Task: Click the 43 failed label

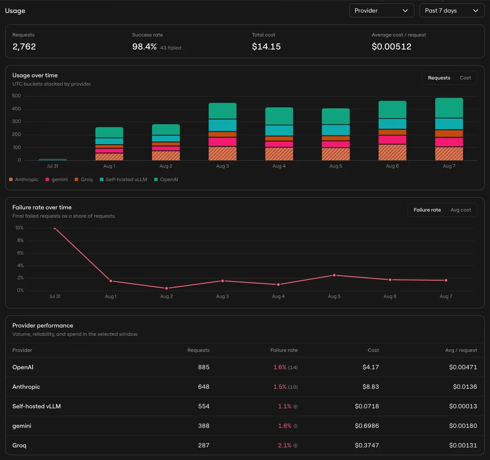Action: tap(171, 48)
